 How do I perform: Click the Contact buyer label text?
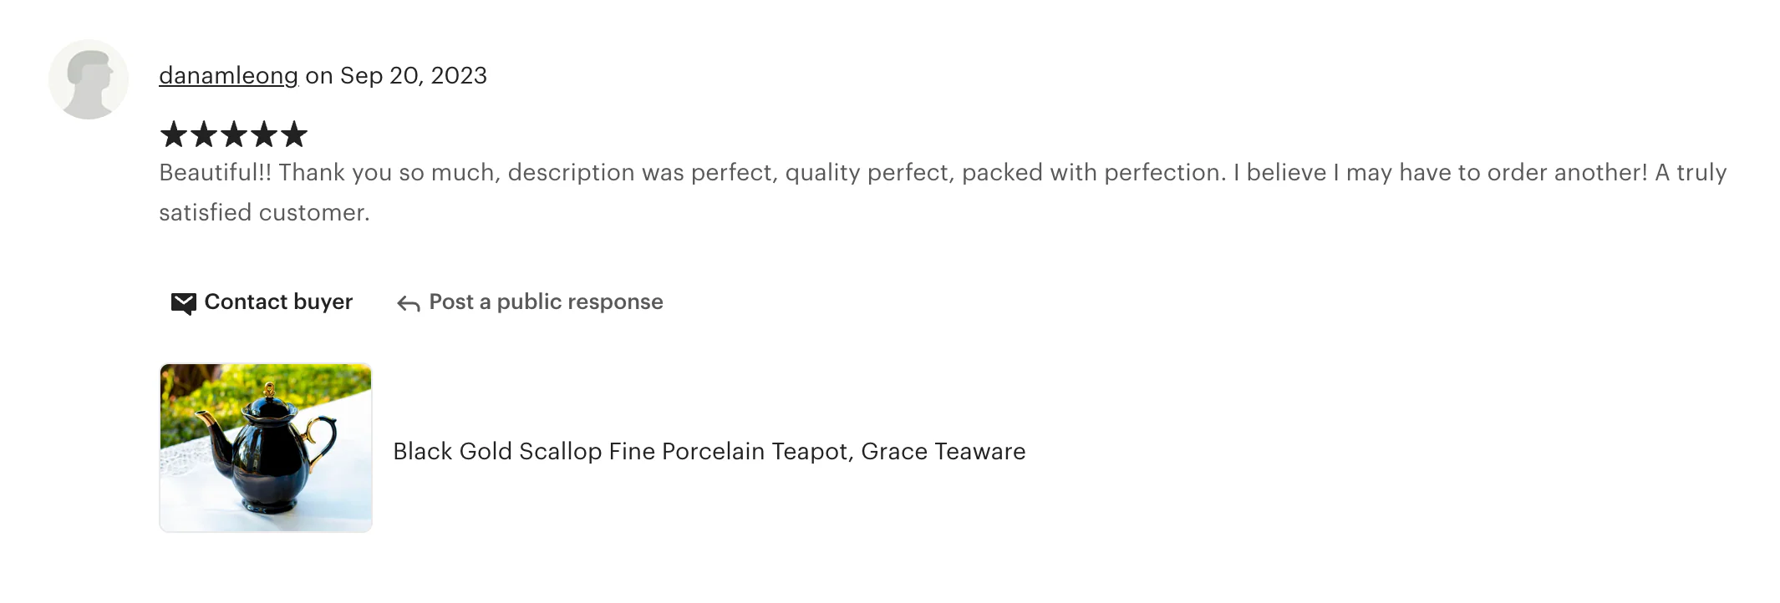278,302
